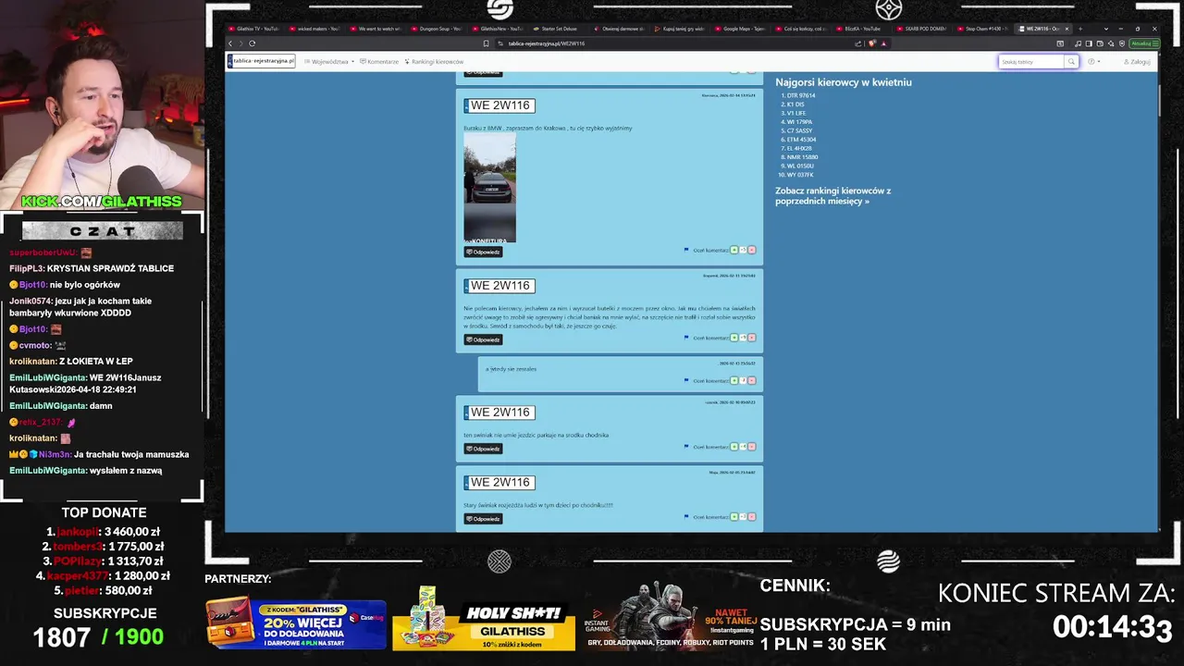Viewport: 1184px width, 666px height.
Task: Upvote the 'a wtedy sie zesrales' reply
Action: click(734, 380)
